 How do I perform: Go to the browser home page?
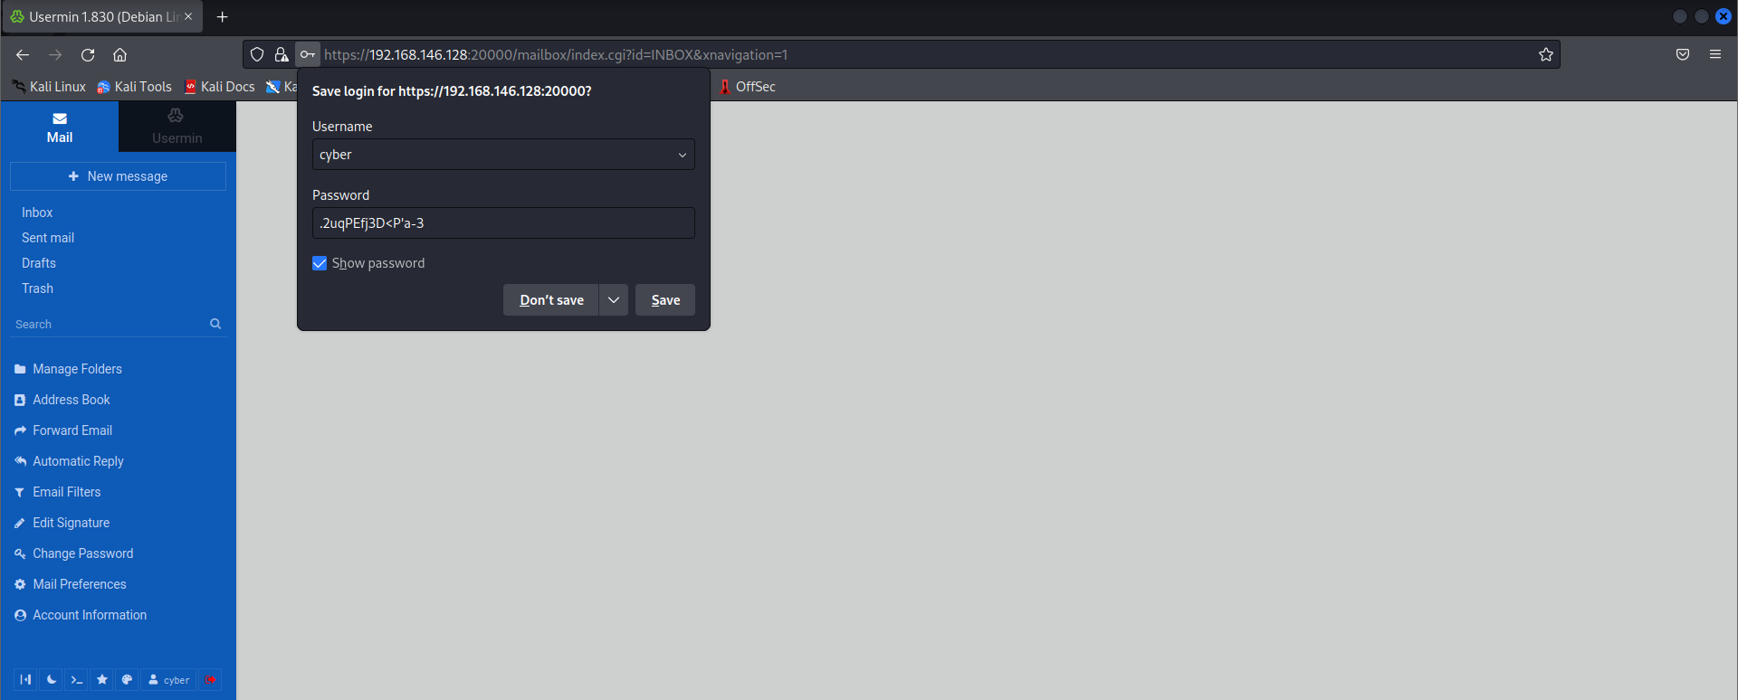(119, 54)
